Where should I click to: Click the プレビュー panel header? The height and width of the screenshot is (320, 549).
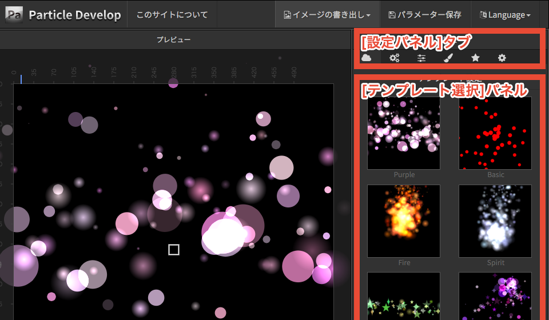[x=174, y=40]
